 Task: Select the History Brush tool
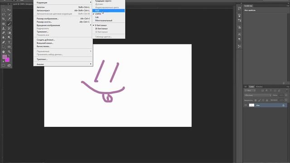pos(9,28)
